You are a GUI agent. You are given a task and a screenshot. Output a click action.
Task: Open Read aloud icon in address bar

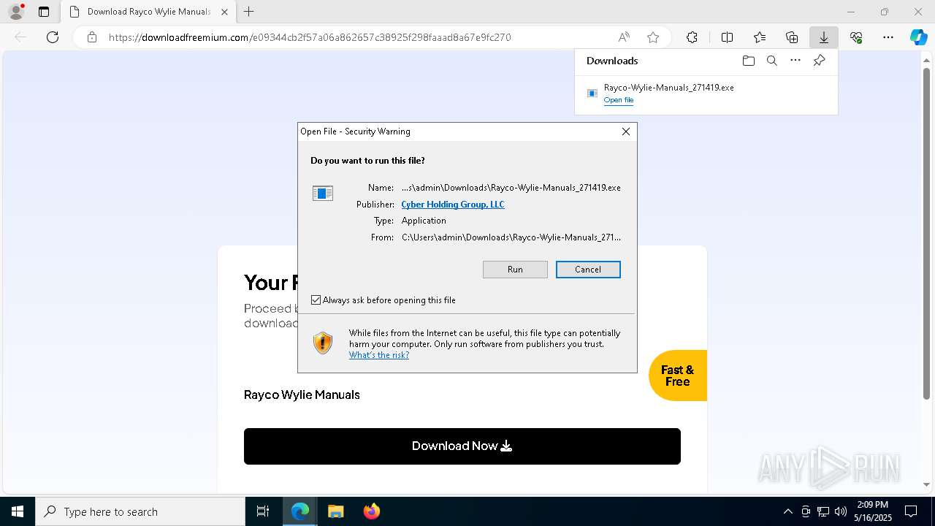coord(624,37)
